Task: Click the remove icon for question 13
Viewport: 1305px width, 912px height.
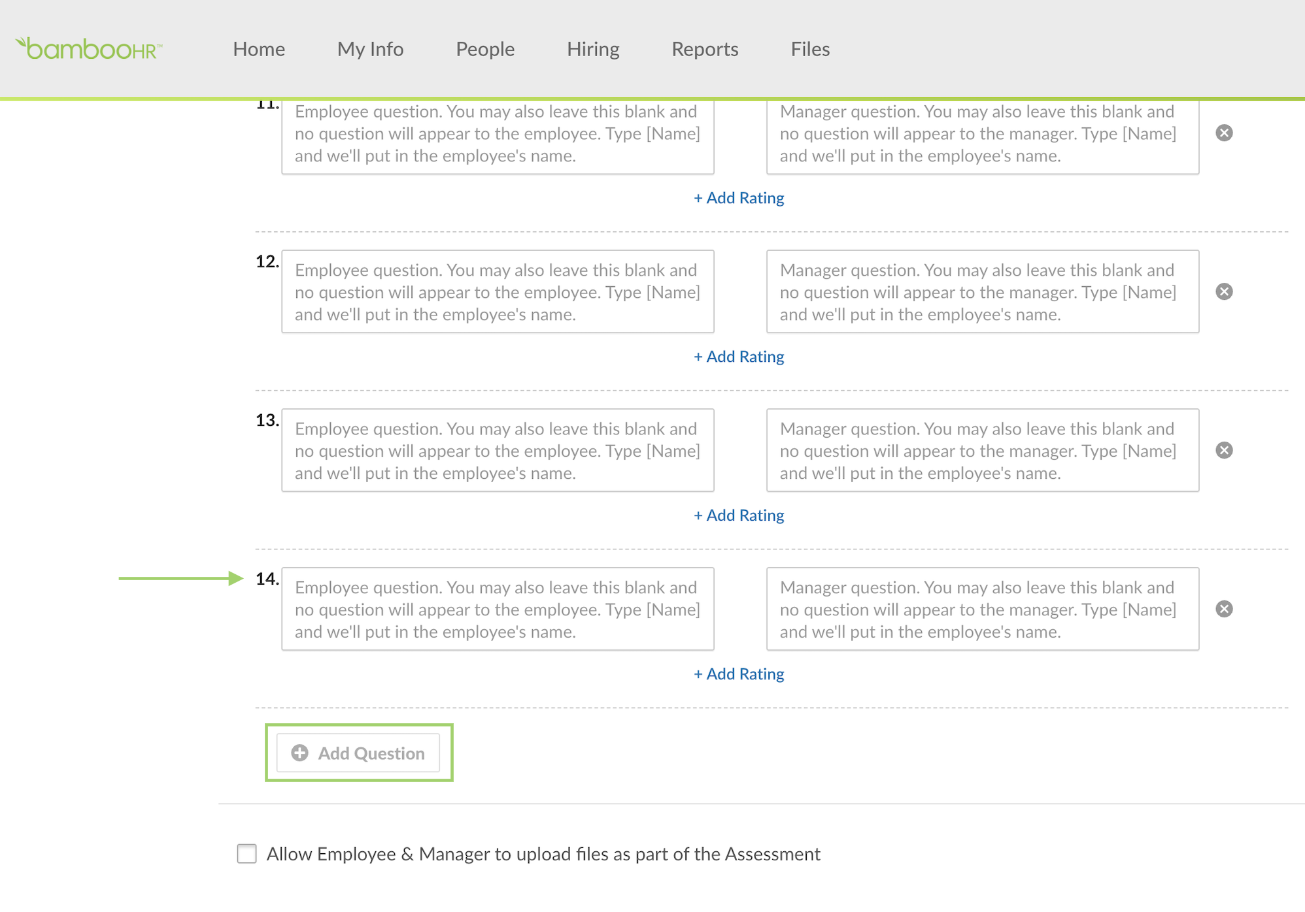Action: (1224, 451)
